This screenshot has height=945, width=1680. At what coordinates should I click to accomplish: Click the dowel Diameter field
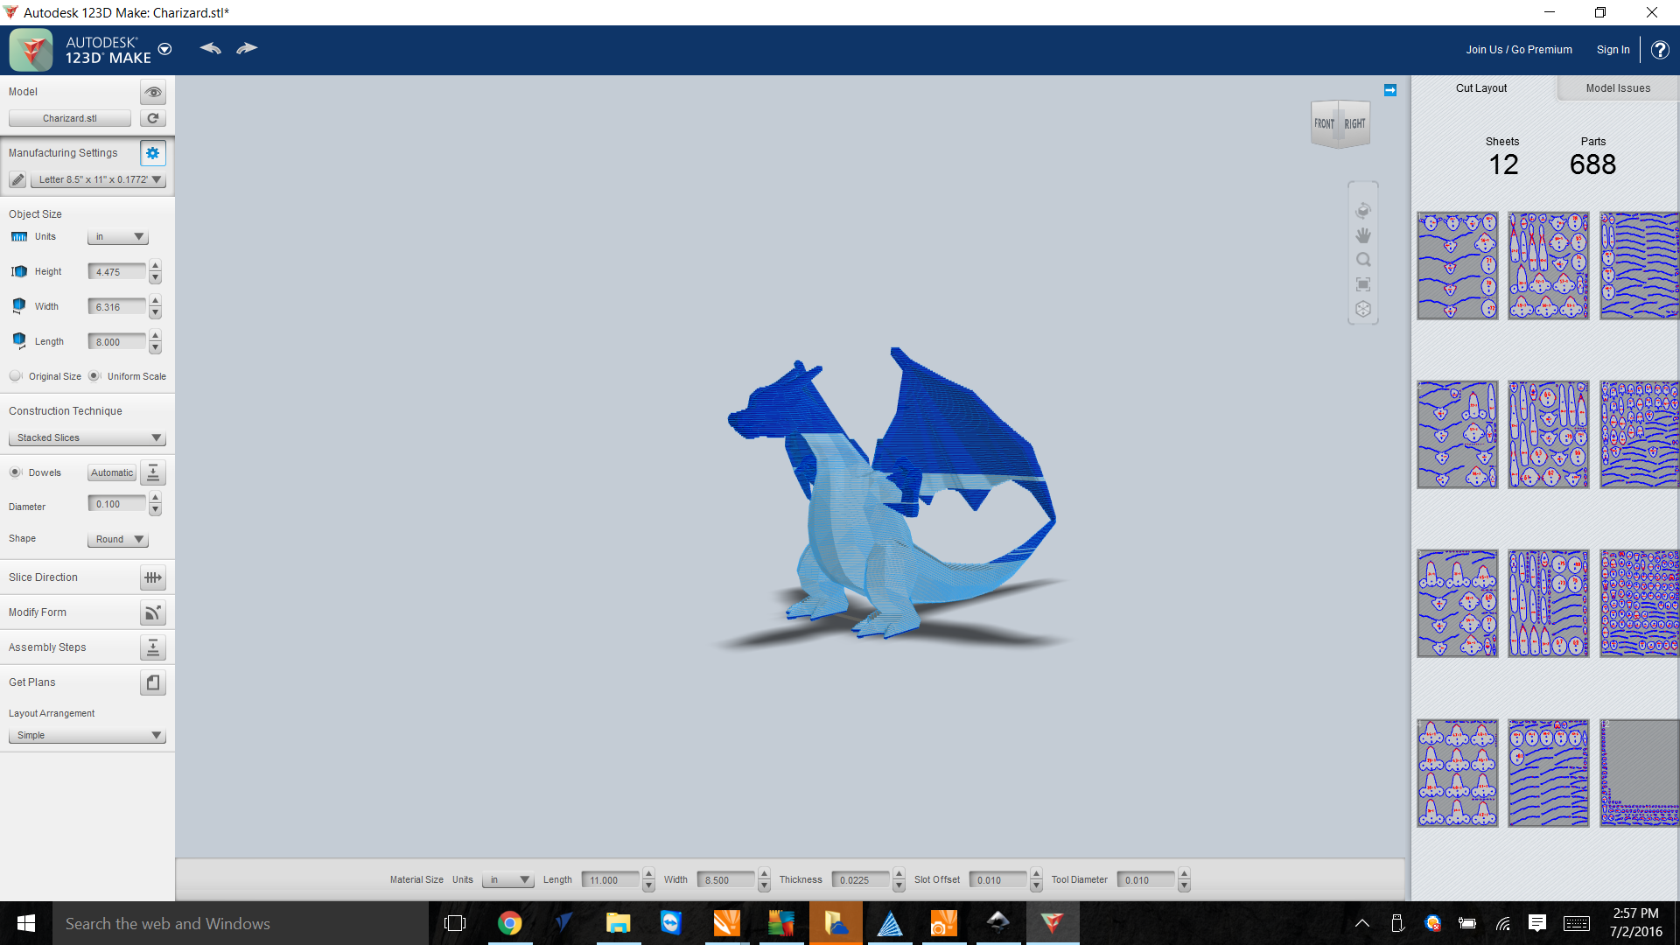pyautogui.click(x=117, y=504)
